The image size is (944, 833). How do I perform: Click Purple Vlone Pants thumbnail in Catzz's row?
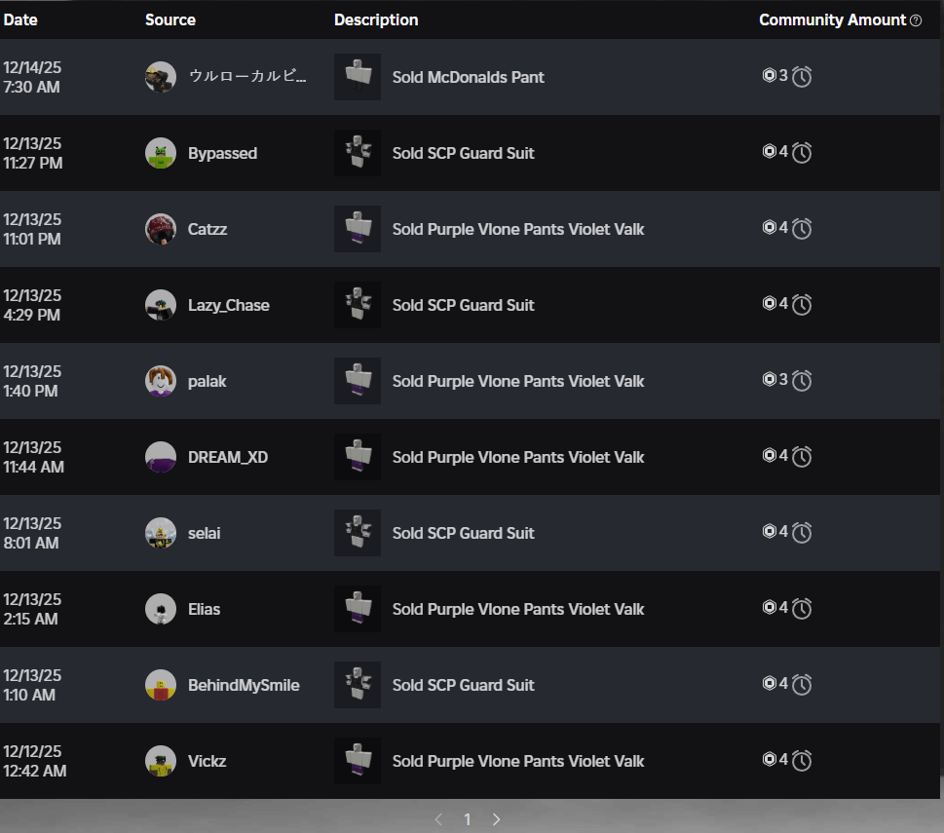[358, 229]
